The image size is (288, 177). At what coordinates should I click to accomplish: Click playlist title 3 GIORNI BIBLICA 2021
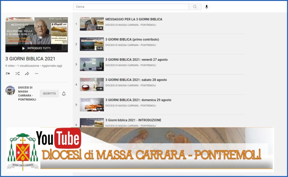coord(30,59)
